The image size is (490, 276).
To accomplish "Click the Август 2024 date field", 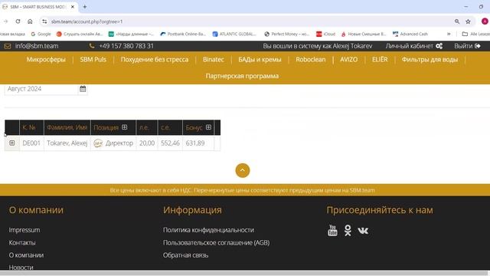I will click(41, 89).
